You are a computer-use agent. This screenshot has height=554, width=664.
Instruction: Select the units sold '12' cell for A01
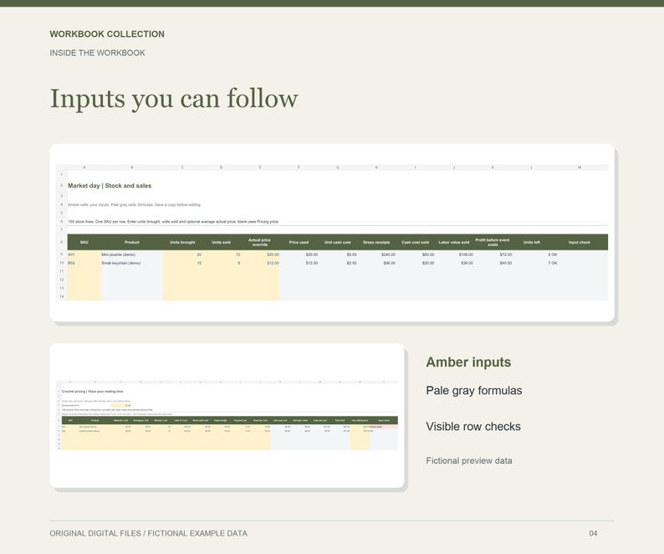[x=221, y=254]
